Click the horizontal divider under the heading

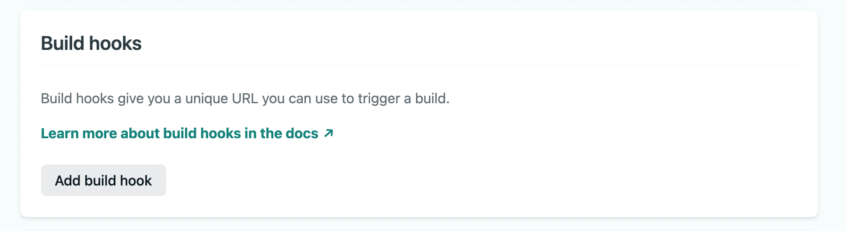pyautogui.click(x=419, y=66)
